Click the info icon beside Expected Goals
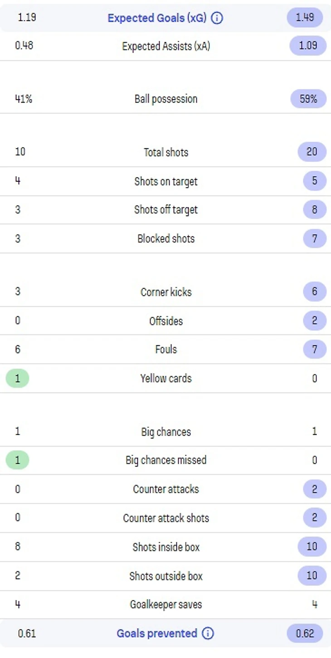The width and height of the screenshot is (331, 658). pyautogui.click(x=217, y=18)
